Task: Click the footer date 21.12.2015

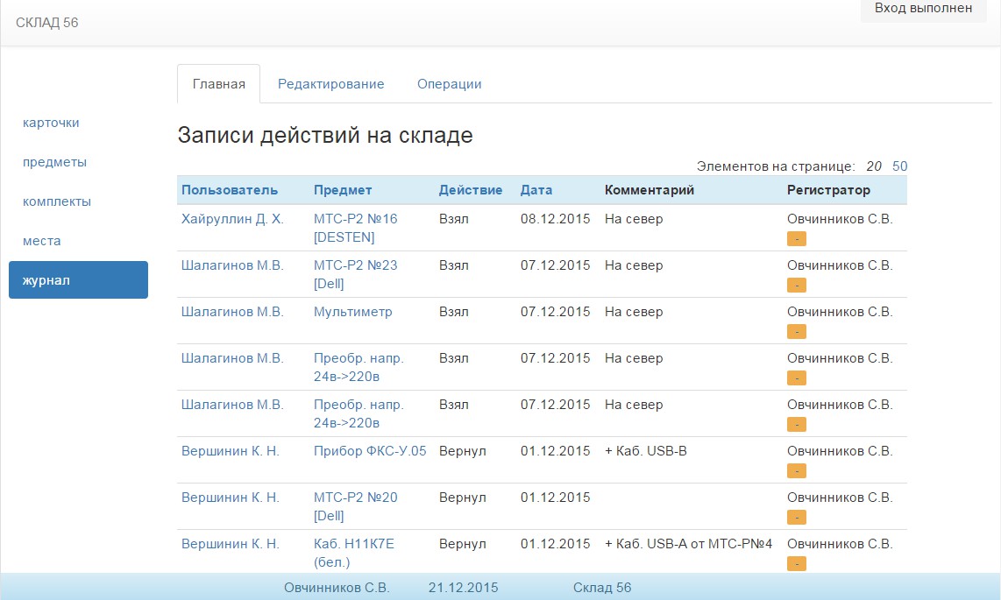Action: 464,588
